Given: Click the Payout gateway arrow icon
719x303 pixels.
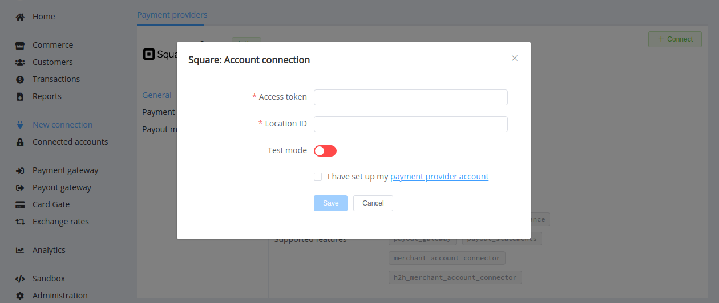Looking at the screenshot, I should (x=20, y=187).
